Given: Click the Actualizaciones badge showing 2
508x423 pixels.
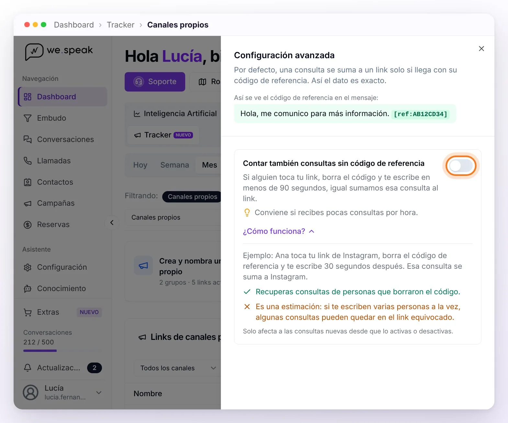Looking at the screenshot, I should (94, 368).
